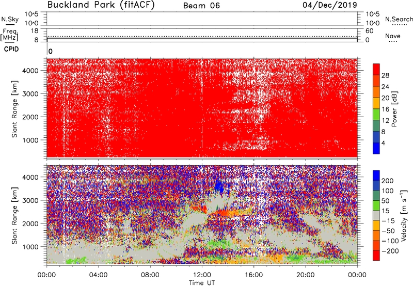Click the '00:00' label ending the time axis
413x286 pixels.
tap(357, 275)
